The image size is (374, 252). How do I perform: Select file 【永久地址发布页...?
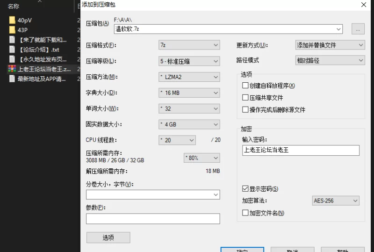point(42,59)
